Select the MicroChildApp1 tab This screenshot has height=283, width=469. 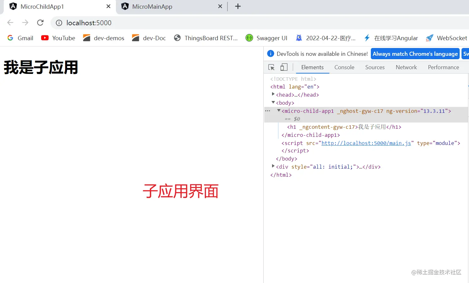(x=59, y=7)
